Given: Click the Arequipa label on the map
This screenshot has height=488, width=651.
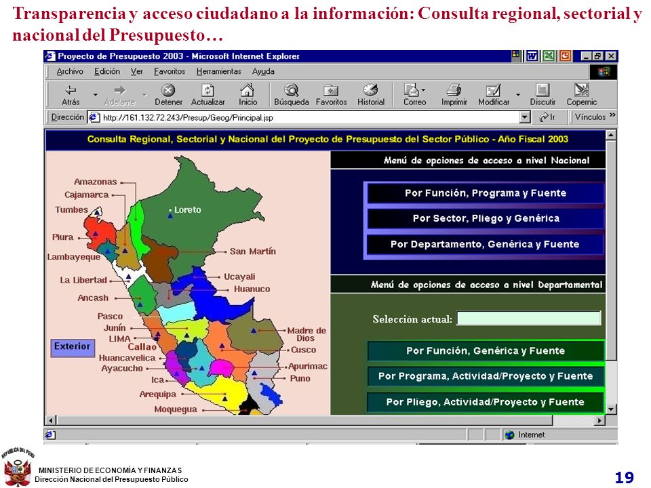Looking at the screenshot, I should pyautogui.click(x=158, y=394).
